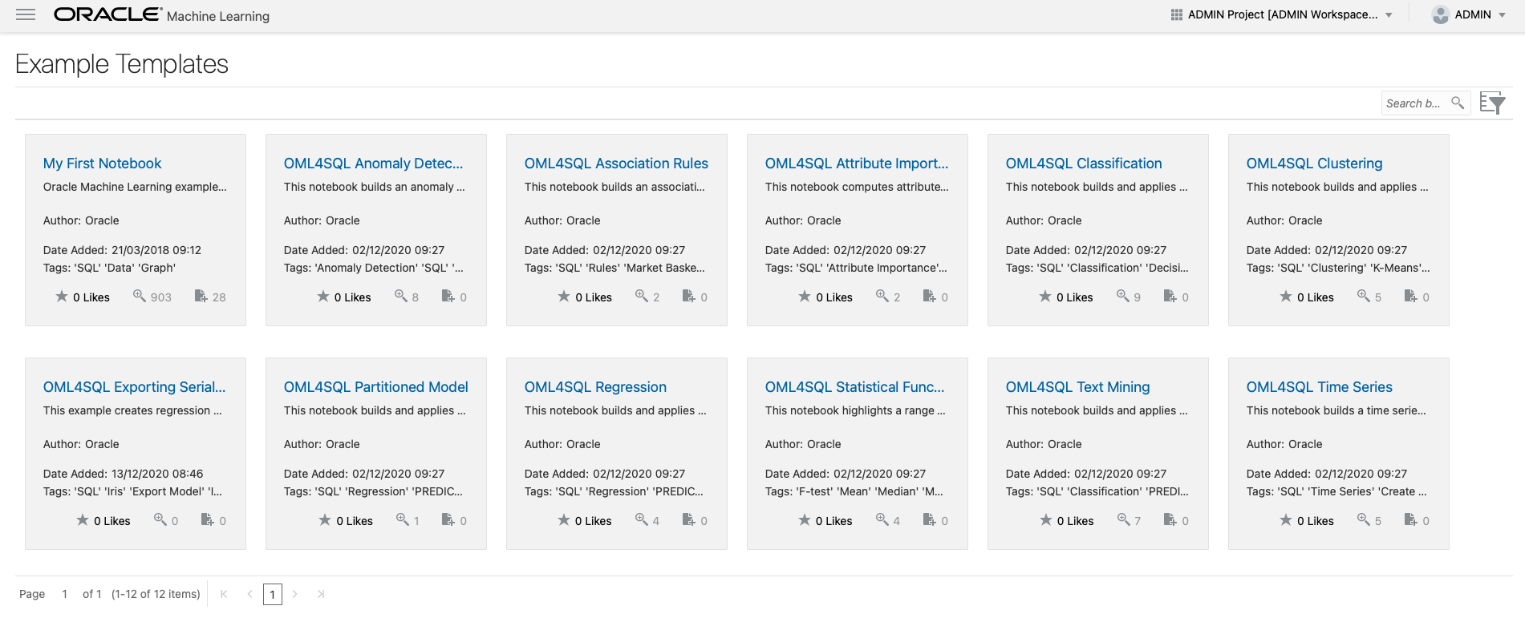Click the views icon on OML4SQL Regression
Image resolution: width=1525 pixels, height=622 pixels.
[x=642, y=519]
